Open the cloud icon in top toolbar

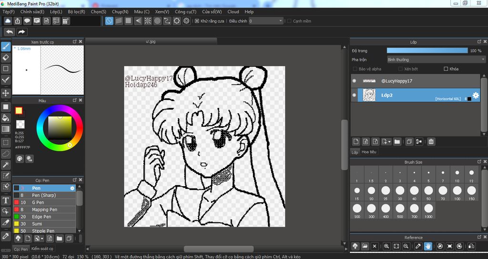[x=8, y=21]
